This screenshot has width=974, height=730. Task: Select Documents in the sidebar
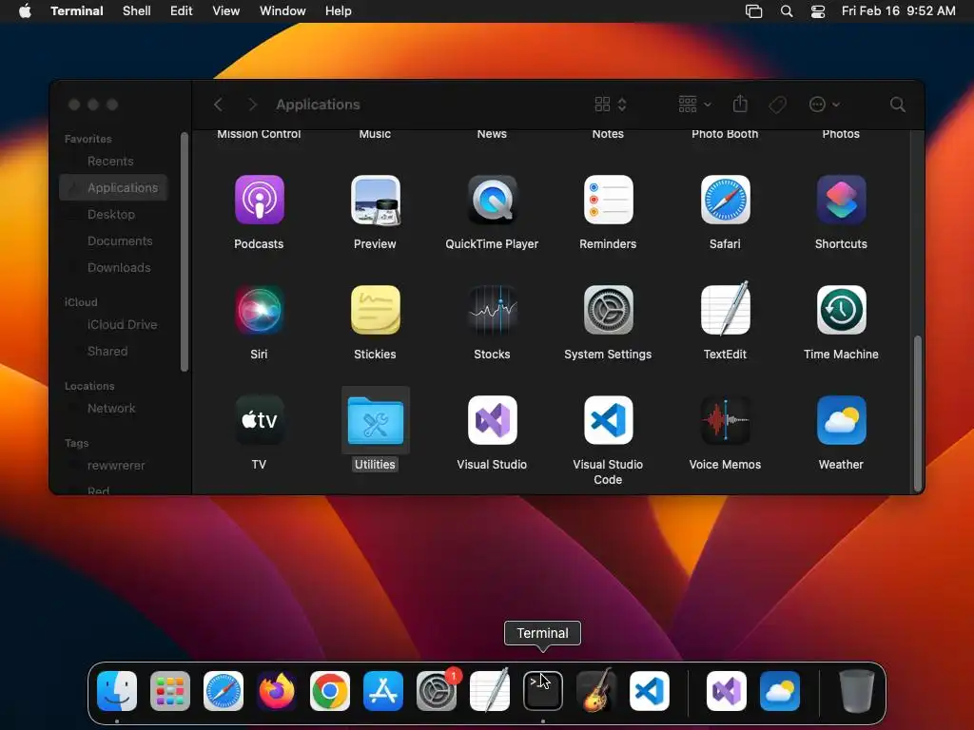[x=113, y=240]
